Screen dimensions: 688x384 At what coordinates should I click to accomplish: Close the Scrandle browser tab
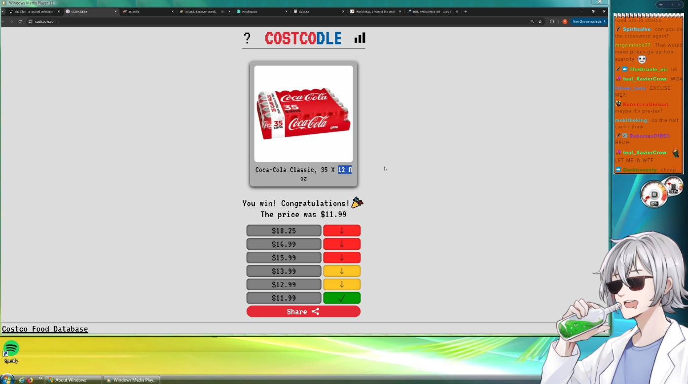coord(173,11)
